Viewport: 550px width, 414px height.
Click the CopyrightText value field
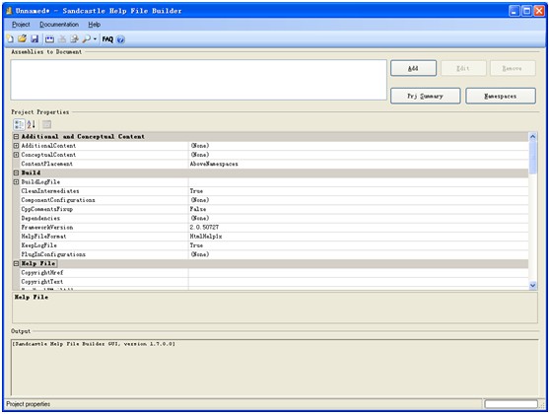(359, 281)
